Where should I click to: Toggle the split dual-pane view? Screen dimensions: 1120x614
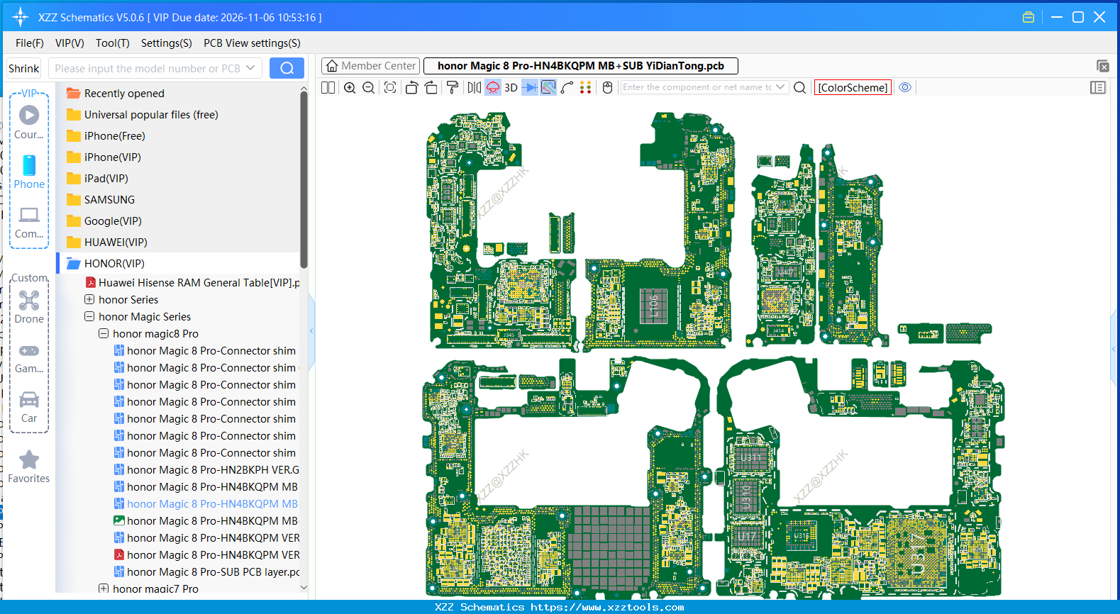[328, 88]
